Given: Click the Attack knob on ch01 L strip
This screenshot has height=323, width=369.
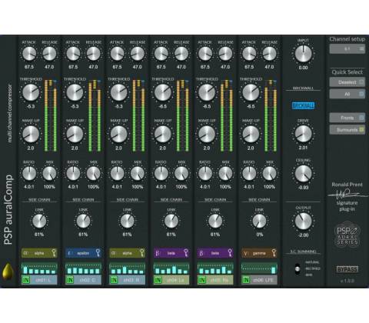Looking at the screenshot, I should pos(29,54).
